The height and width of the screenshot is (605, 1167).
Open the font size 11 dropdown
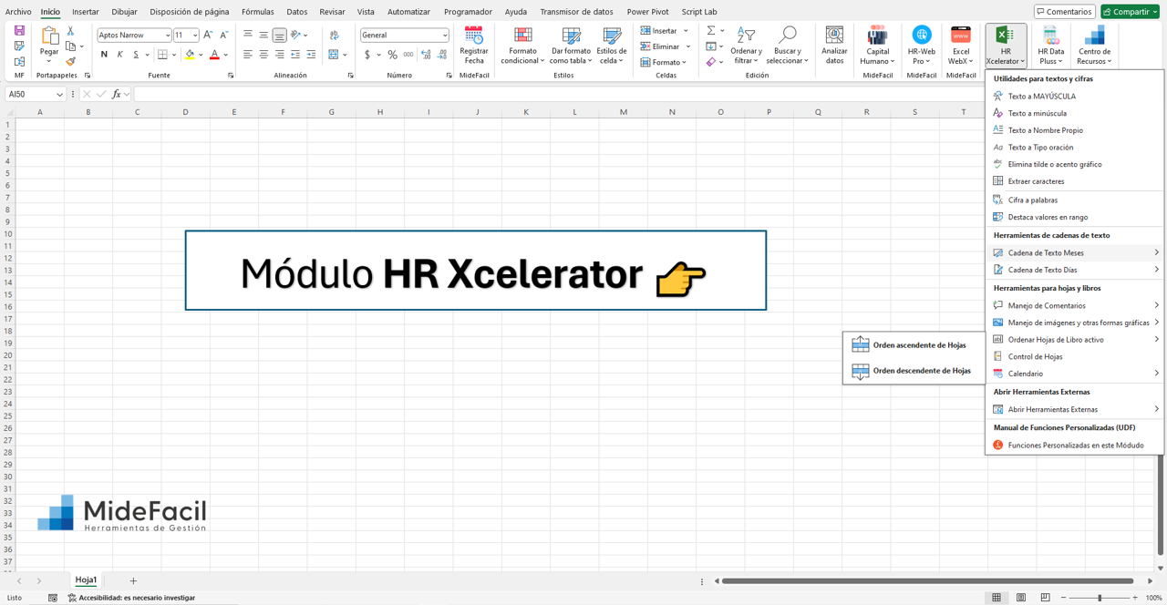pos(194,36)
